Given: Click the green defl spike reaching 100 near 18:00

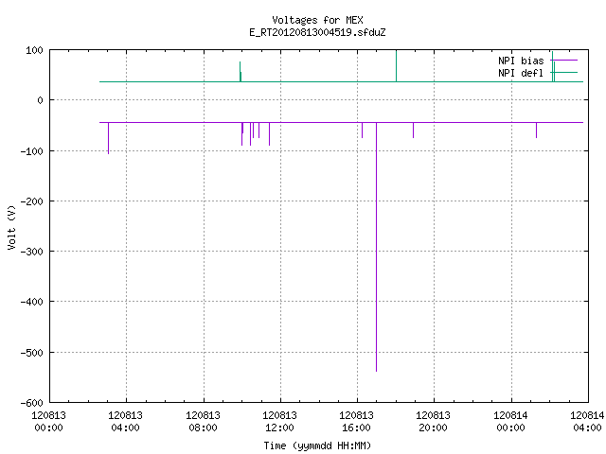Looking at the screenshot, I should tap(396, 66).
